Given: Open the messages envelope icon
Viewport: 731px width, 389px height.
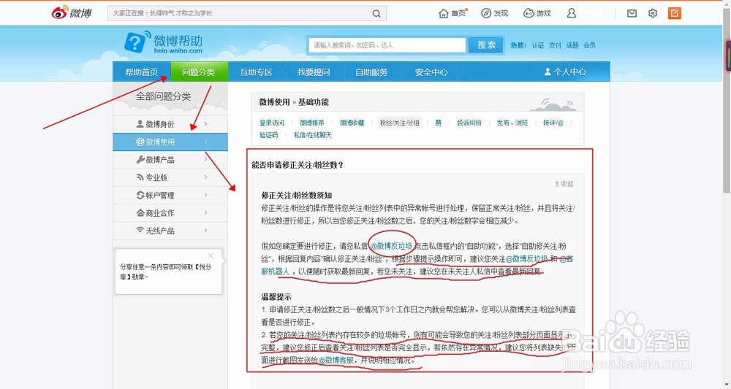Looking at the screenshot, I should point(632,13).
